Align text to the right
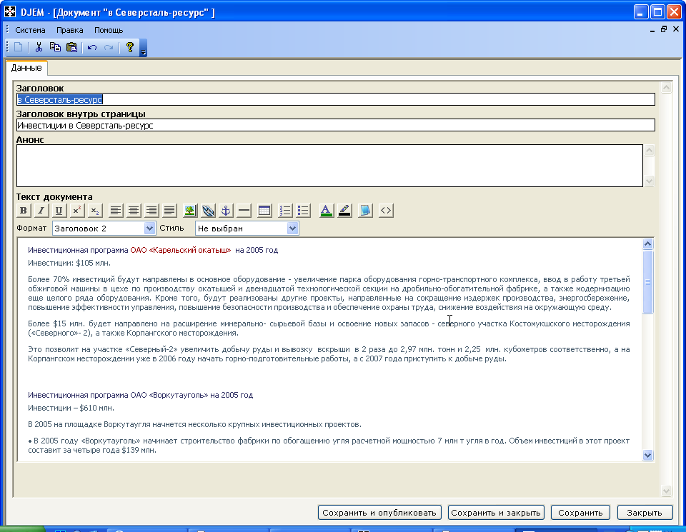This screenshot has width=686, height=532. 151,211
